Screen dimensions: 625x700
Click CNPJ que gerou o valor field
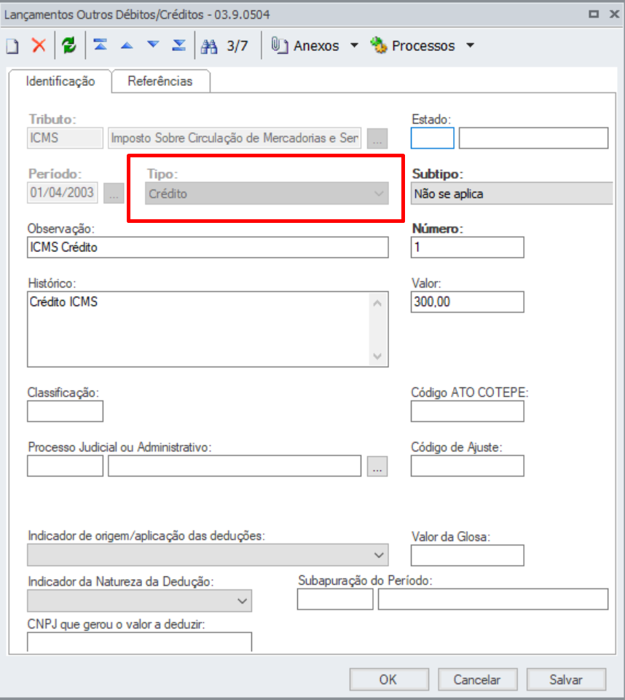(x=139, y=642)
